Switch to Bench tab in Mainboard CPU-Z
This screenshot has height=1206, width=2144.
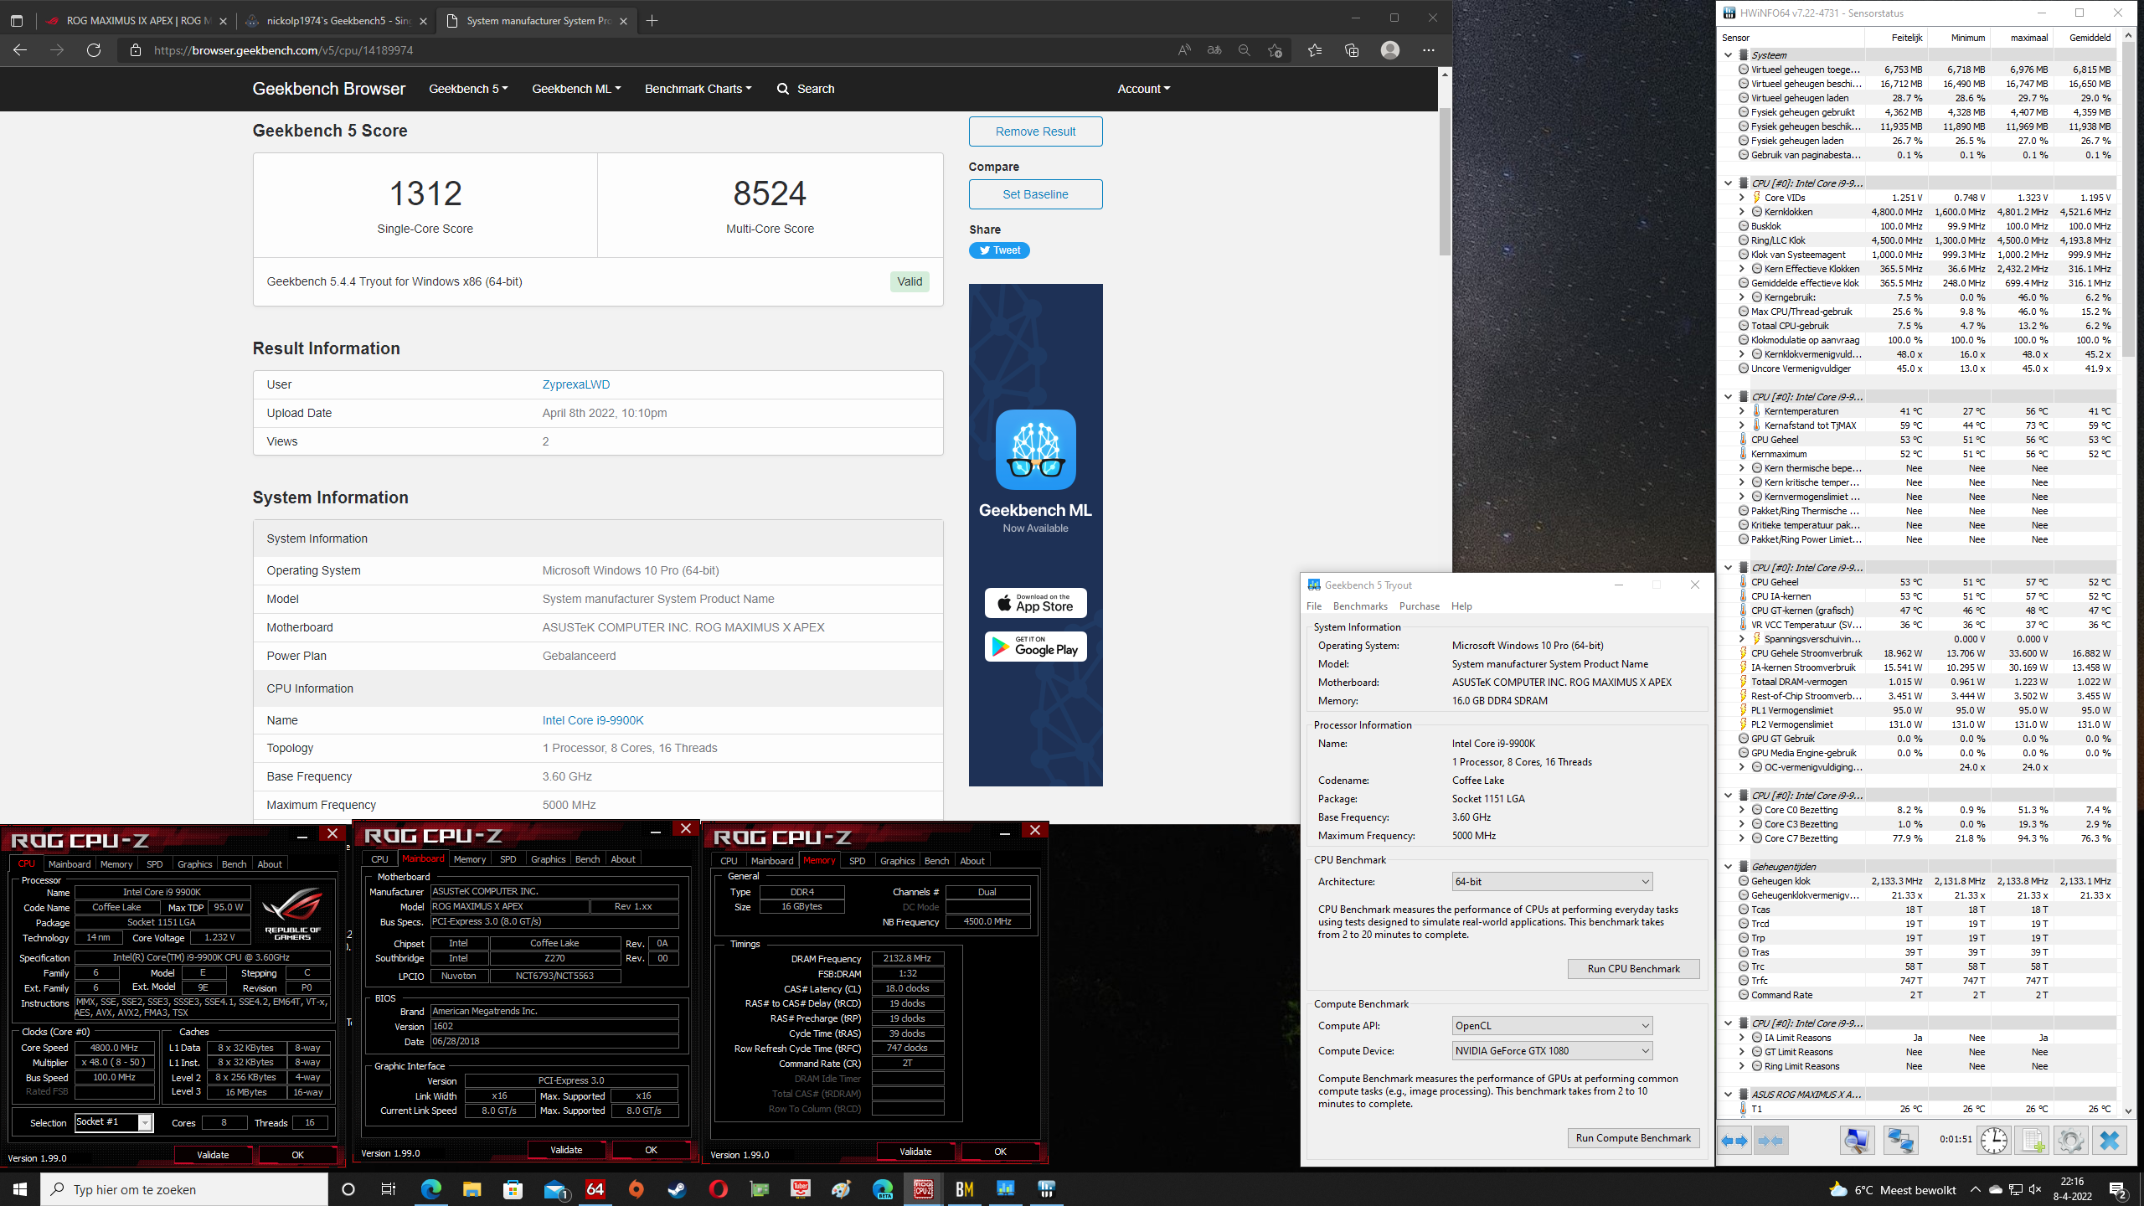click(x=587, y=859)
